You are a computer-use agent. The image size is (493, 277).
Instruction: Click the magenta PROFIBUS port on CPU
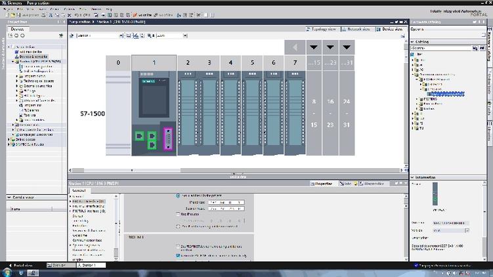[168, 138]
